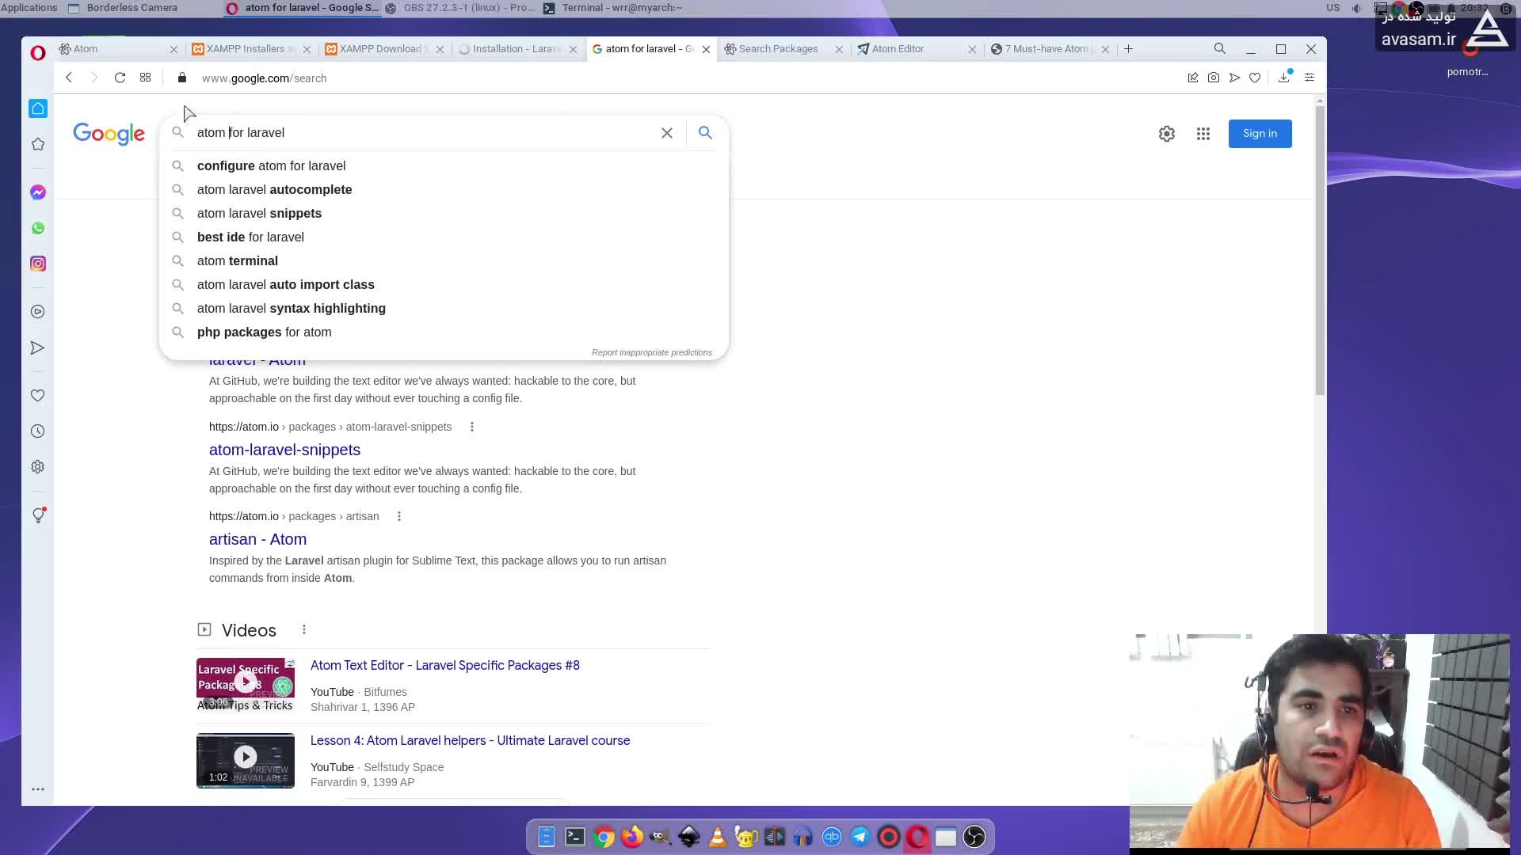The image size is (1521, 855).
Task: Clear search text with X icon
Action: (x=667, y=133)
